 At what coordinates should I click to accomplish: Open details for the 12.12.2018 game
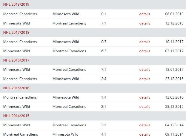[145, 23]
